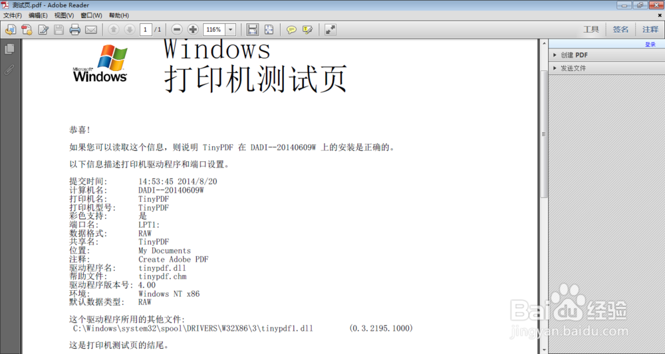Zoom out with the minus button
This screenshot has width=665, height=354.
[177, 30]
